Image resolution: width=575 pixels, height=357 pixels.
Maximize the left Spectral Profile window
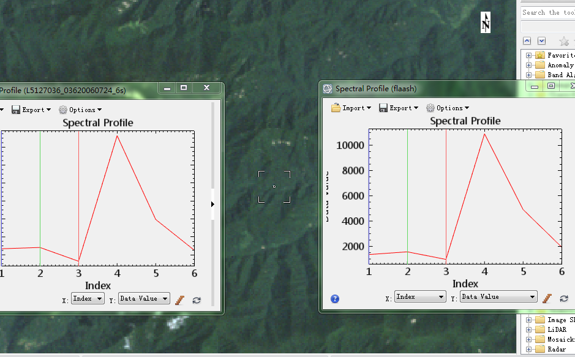pos(184,88)
